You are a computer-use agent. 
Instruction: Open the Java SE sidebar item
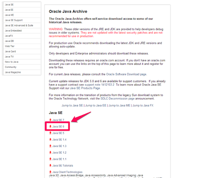(22, 5)
